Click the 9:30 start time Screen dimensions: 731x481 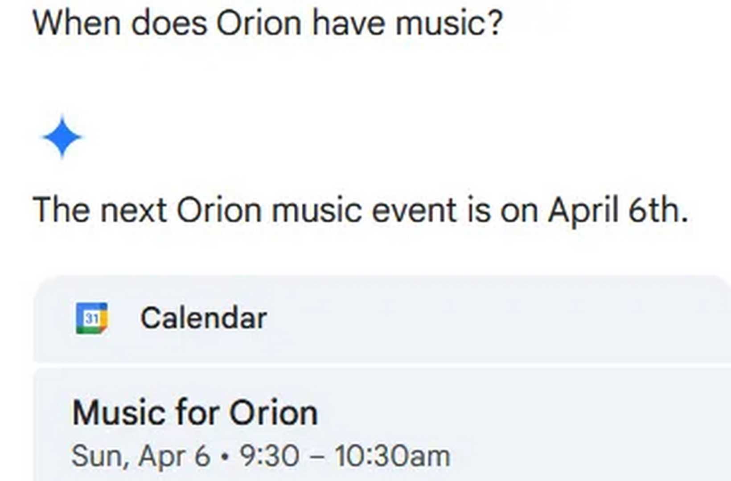269,456
